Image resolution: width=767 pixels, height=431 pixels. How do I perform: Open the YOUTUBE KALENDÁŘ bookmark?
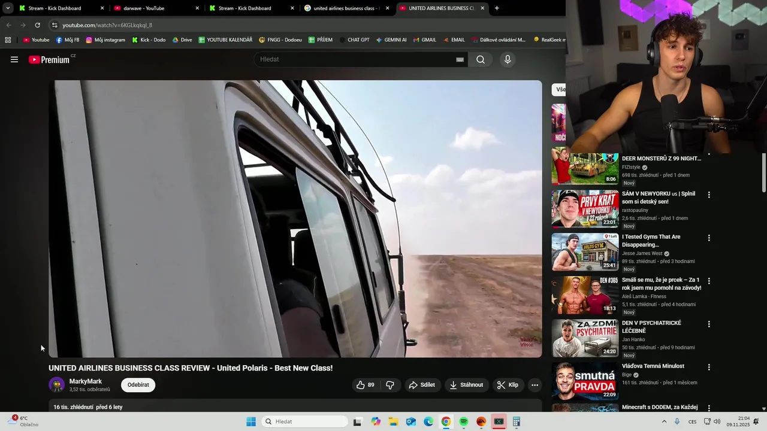click(x=225, y=40)
